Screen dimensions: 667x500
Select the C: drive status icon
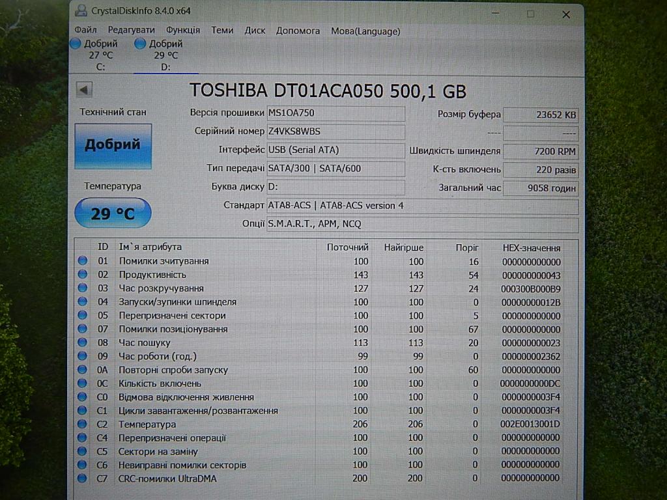(x=76, y=44)
